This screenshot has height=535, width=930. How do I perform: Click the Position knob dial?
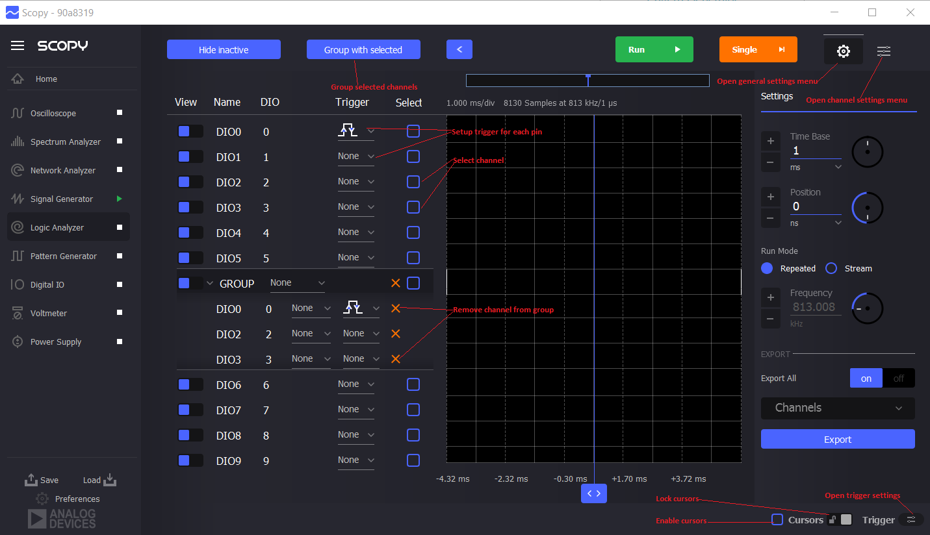click(867, 208)
